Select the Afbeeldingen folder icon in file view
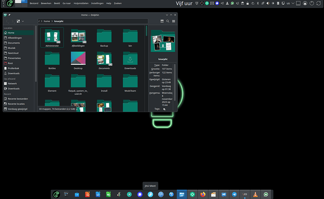 (x=78, y=36)
